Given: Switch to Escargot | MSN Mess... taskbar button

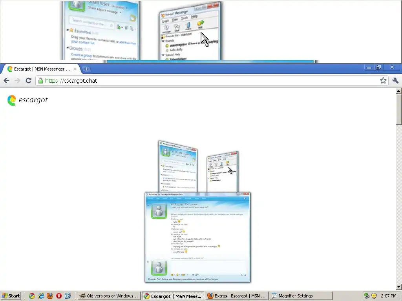Looking at the screenshot, I should point(173,296).
